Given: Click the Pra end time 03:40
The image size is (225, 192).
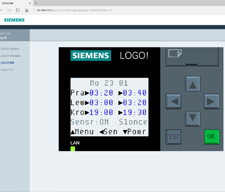Looking at the screenshot, I should [x=135, y=93].
